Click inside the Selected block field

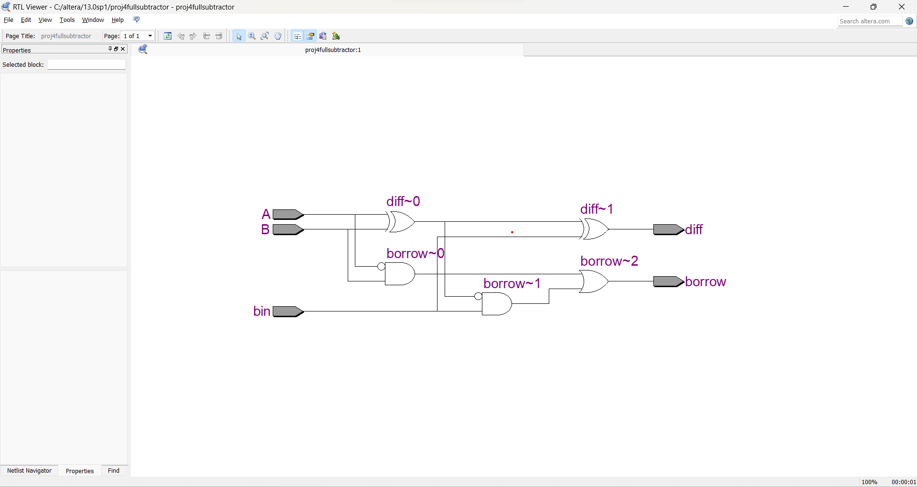tap(86, 64)
